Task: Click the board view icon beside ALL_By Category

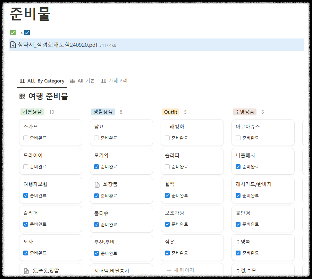Action: click(x=22, y=81)
